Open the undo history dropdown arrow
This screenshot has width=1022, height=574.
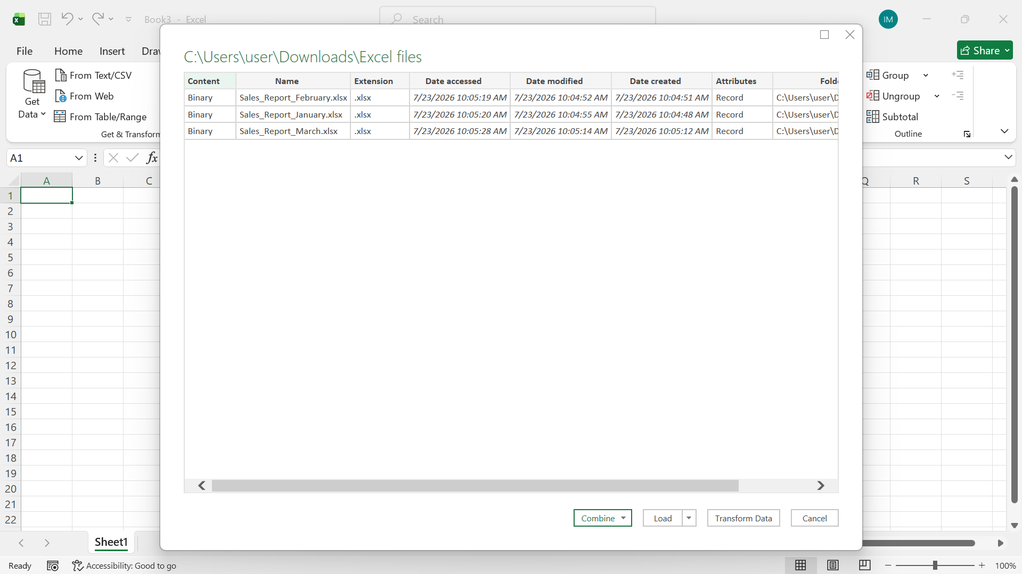(x=80, y=19)
